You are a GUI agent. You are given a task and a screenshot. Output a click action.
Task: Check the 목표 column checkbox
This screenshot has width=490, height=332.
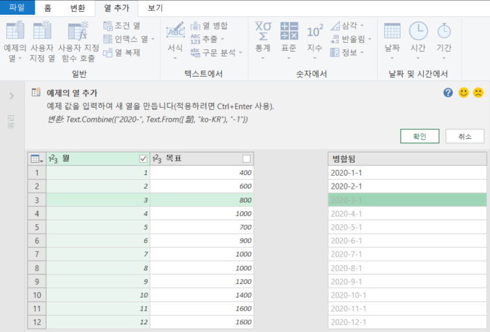pyautogui.click(x=246, y=159)
